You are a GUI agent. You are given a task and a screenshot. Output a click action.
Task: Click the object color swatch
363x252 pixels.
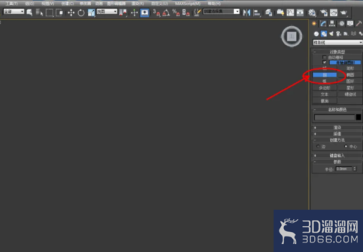pyautogui.click(x=358, y=117)
